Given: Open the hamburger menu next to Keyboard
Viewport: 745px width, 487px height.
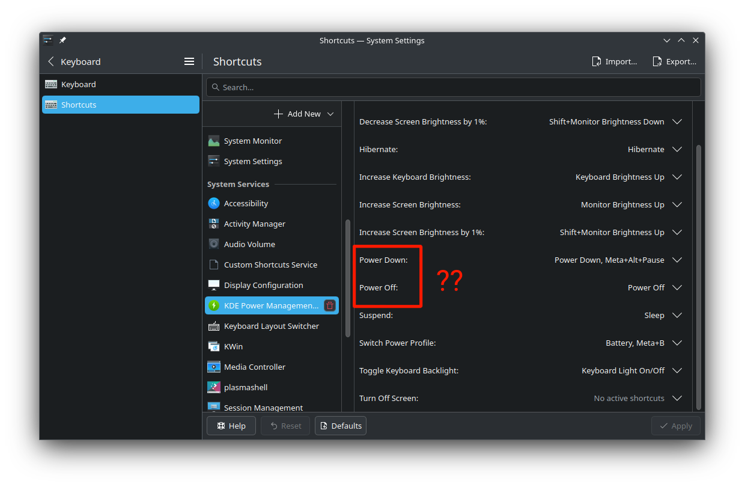Looking at the screenshot, I should (189, 61).
